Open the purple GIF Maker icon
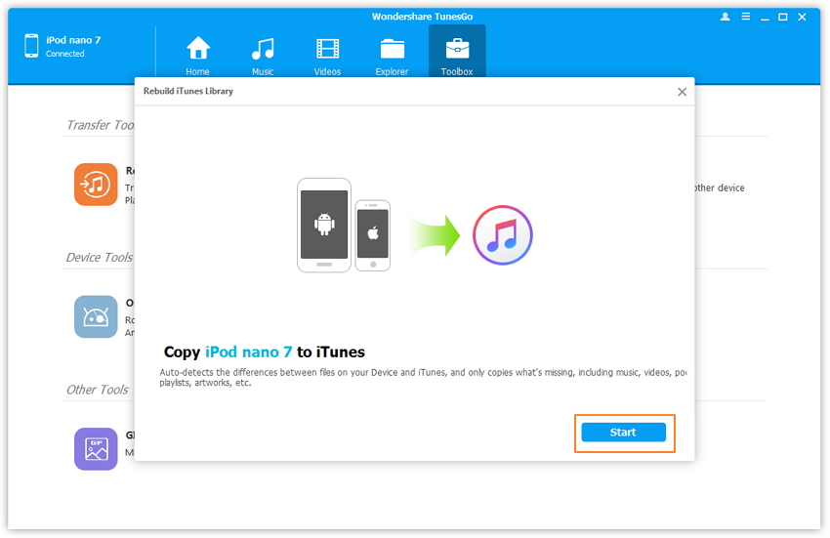Image resolution: width=830 pixels, height=538 pixels. 96,448
